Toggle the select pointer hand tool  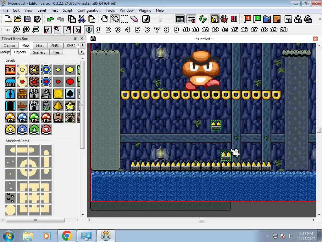click(115, 19)
